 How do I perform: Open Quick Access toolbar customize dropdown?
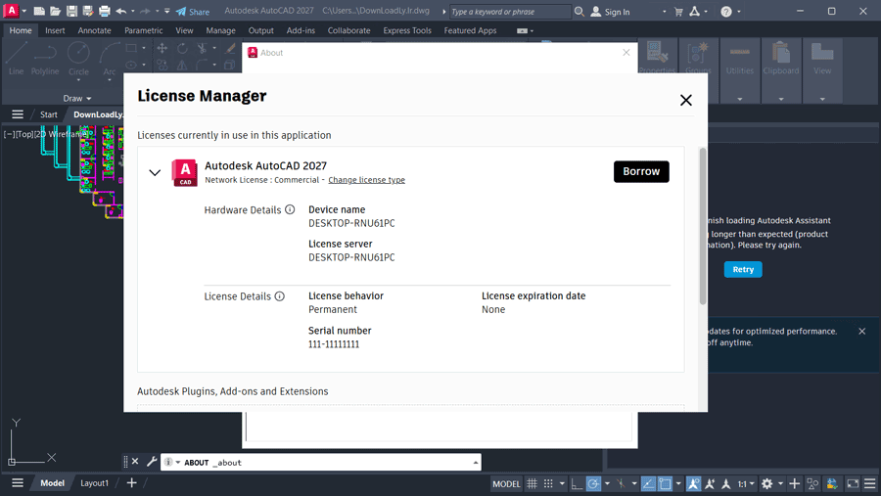click(x=166, y=11)
